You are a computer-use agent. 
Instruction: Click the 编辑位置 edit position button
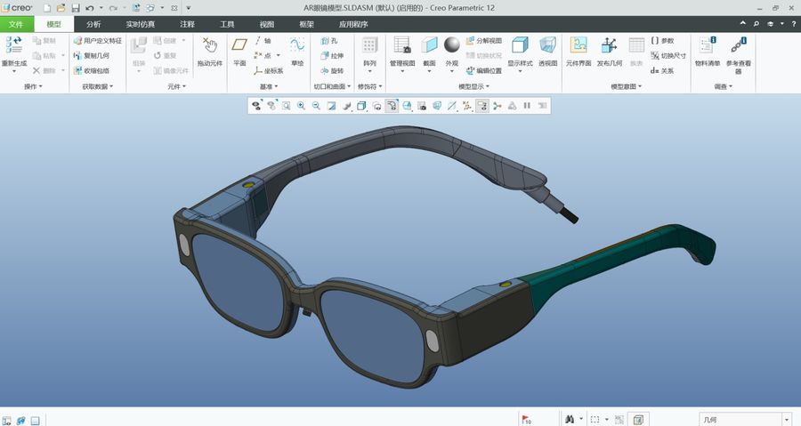[484, 71]
